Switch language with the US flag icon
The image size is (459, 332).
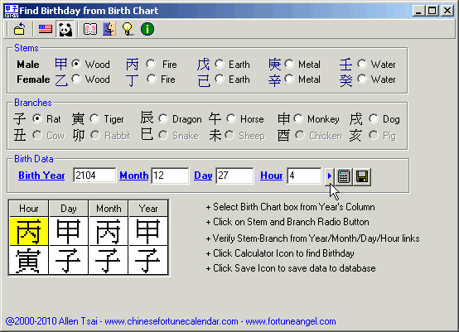coord(45,29)
